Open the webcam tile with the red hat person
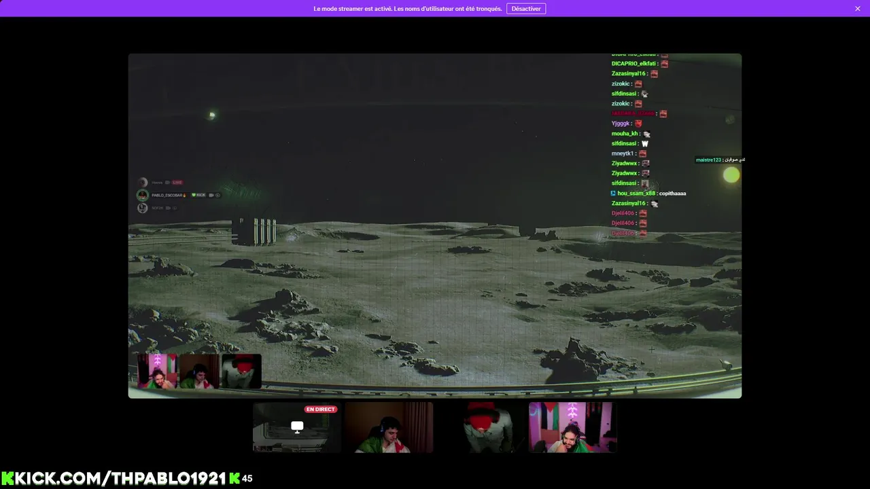870x489 pixels. coord(481,427)
